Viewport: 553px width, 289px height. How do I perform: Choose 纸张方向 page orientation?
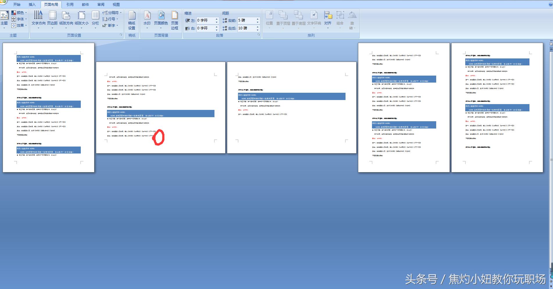(66, 19)
